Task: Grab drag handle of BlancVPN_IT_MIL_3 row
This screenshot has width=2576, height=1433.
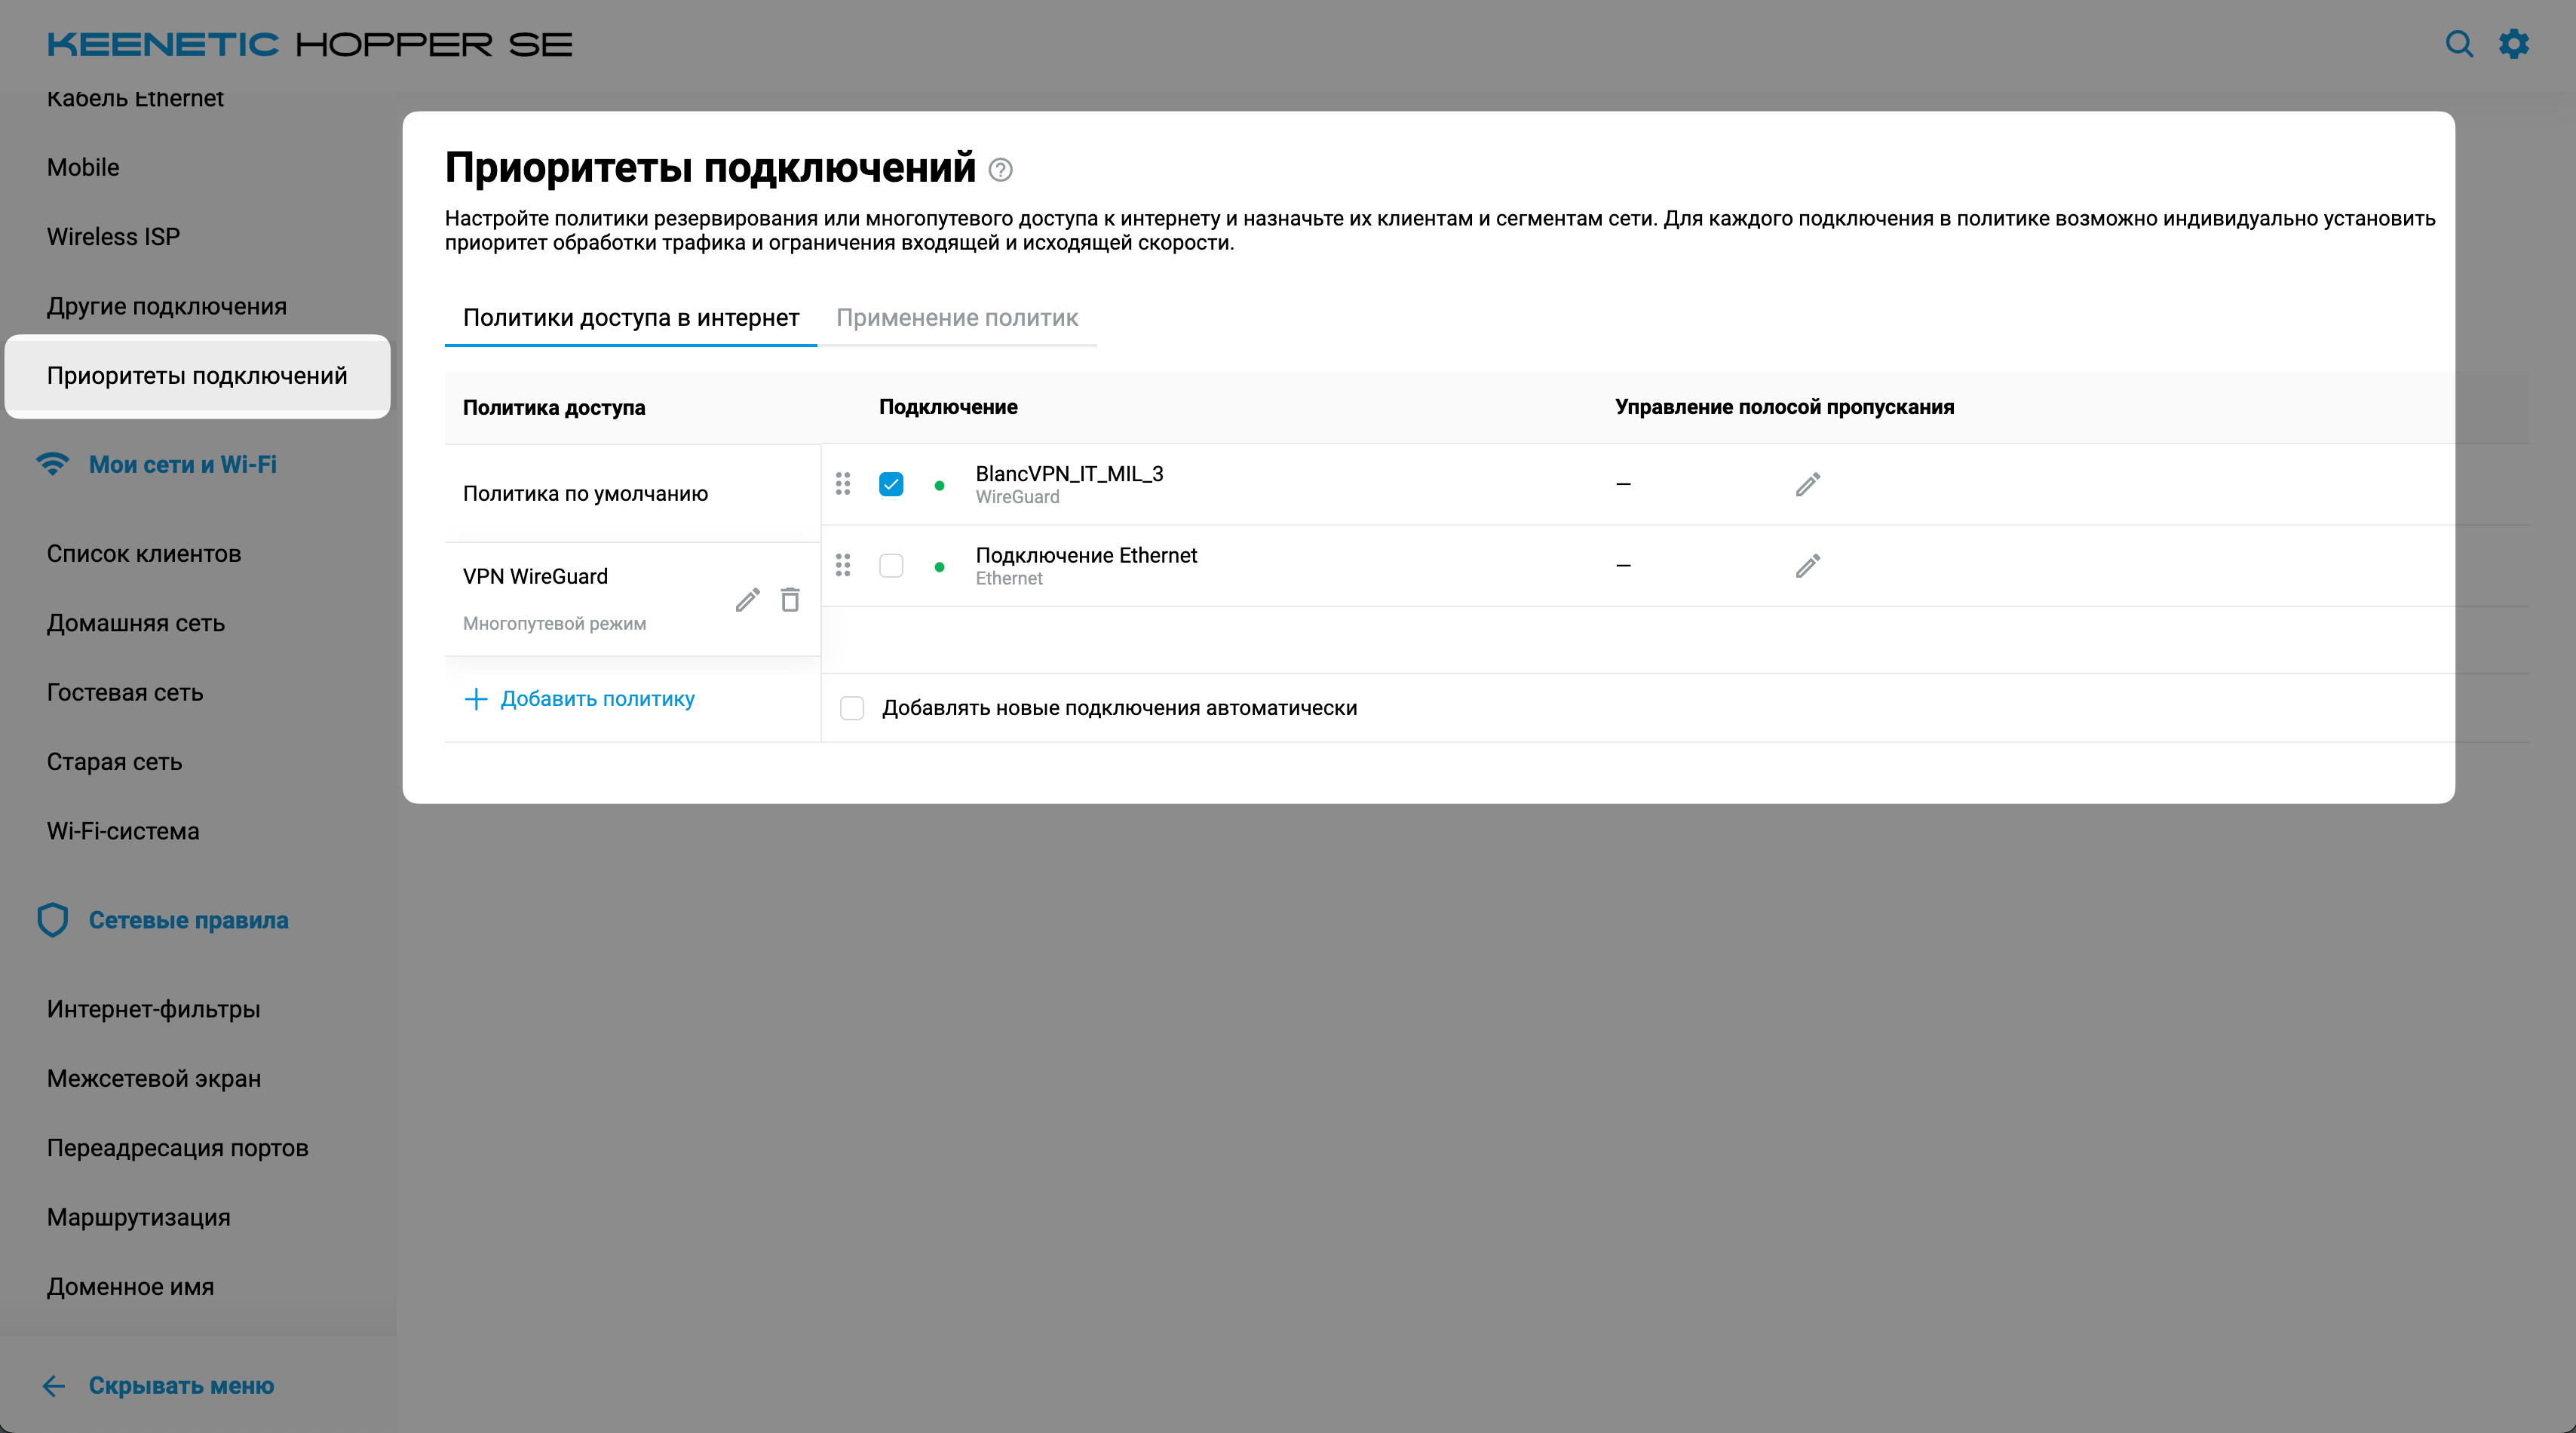Action: [x=843, y=484]
